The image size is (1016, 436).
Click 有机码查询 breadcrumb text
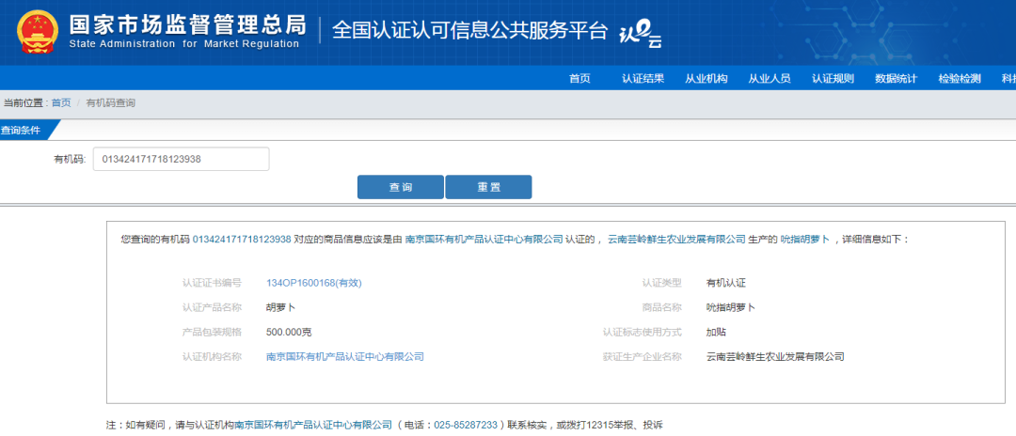coord(111,102)
